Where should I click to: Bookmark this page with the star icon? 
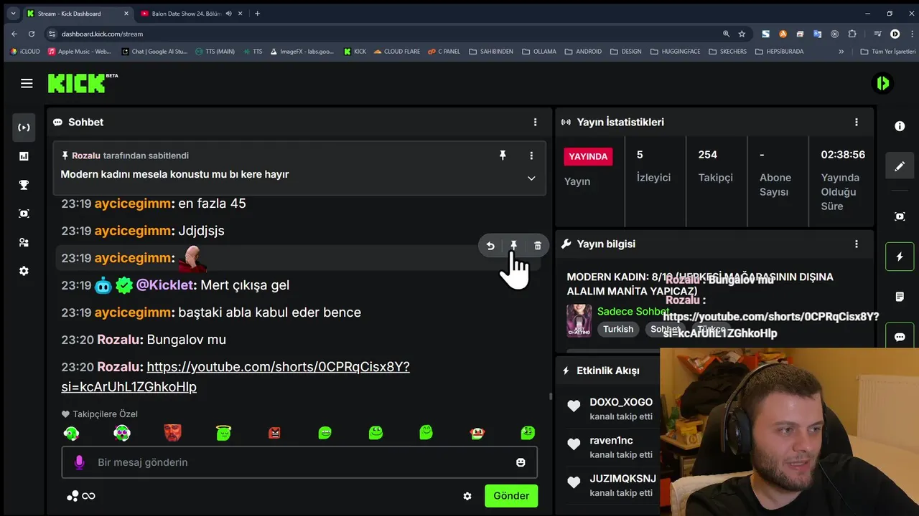(742, 34)
